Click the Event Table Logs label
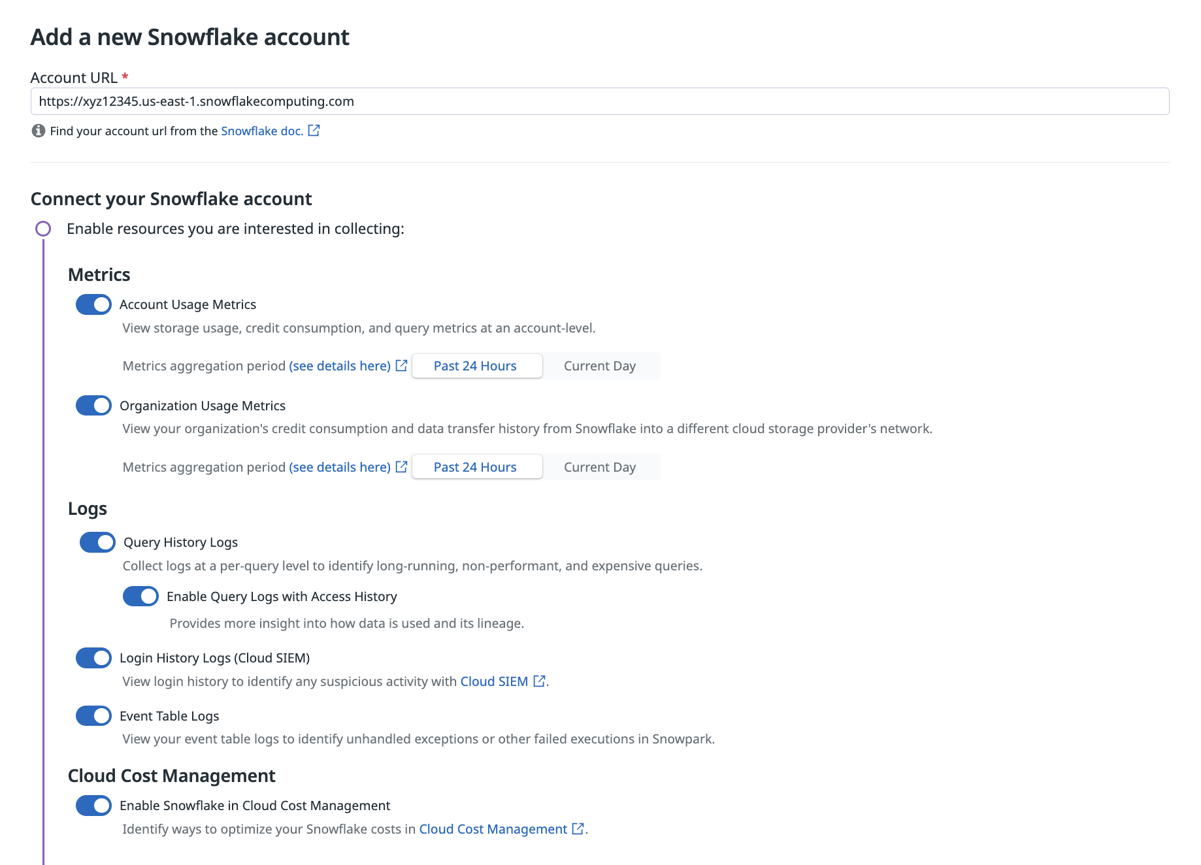 tap(169, 716)
